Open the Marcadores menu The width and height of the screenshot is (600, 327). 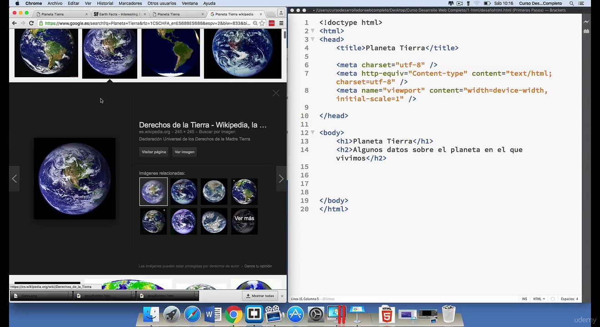pos(130,3)
